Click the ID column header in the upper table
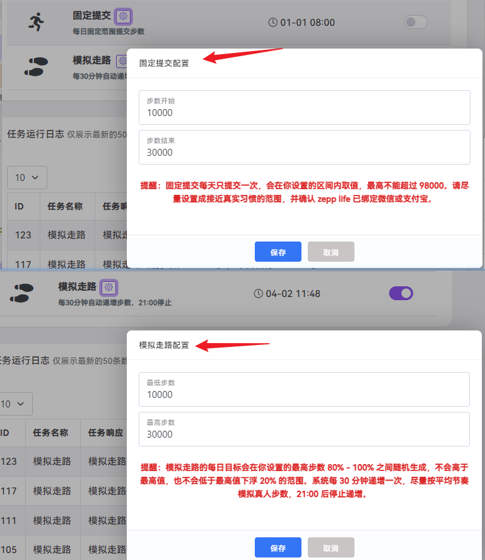This screenshot has height=560, width=485. (x=23, y=206)
